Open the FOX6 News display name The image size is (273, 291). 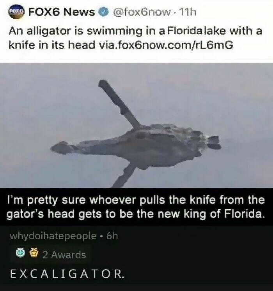[62, 12]
